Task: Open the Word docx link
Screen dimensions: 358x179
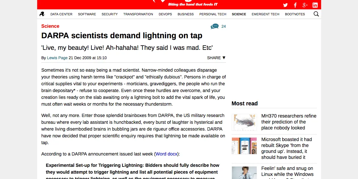Action: (x=167, y=154)
